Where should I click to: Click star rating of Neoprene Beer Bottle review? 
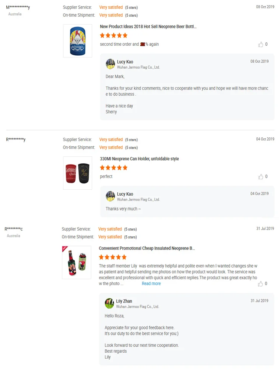pyautogui.click(x=114, y=36)
